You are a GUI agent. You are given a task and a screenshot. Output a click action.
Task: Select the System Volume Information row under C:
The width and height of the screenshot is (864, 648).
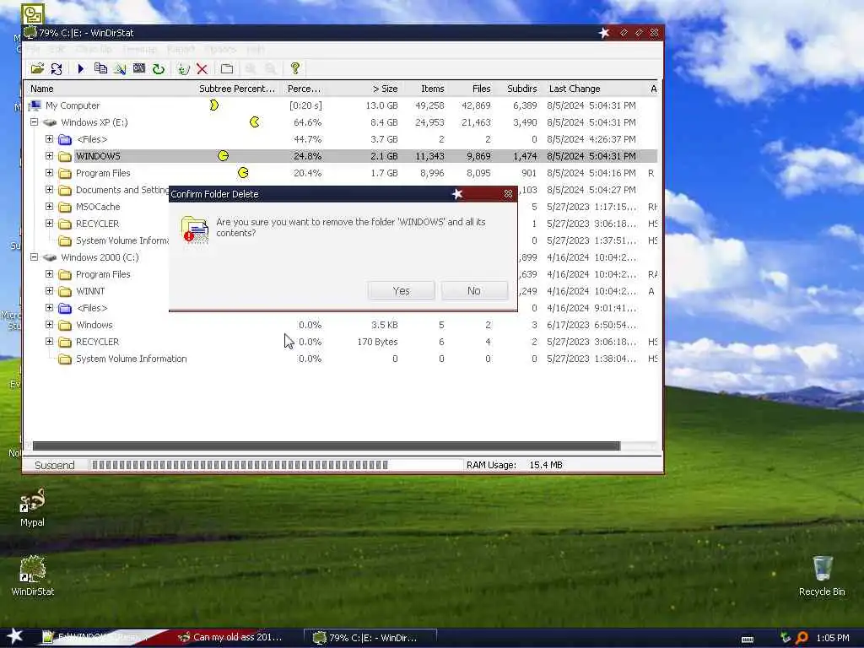tap(342, 359)
